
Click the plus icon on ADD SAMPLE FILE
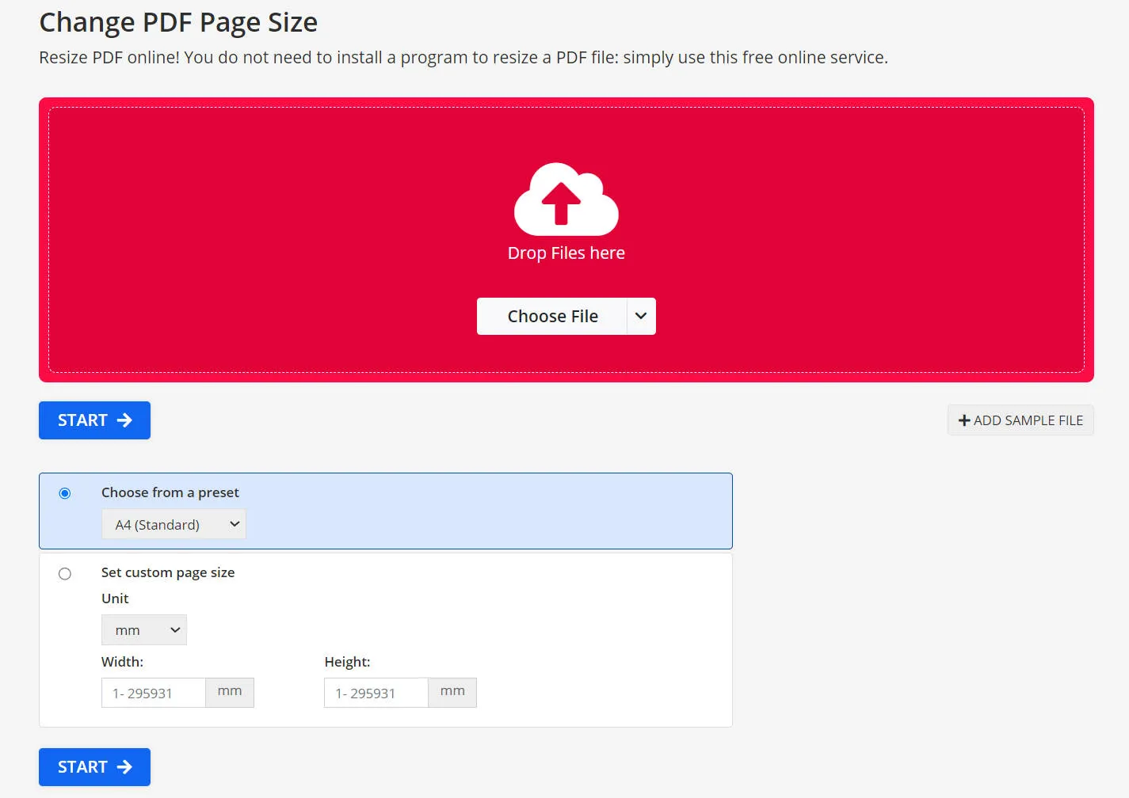coord(964,420)
